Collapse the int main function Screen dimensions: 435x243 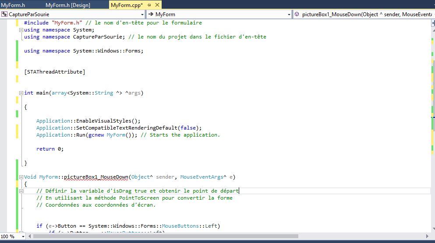[21, 93]
